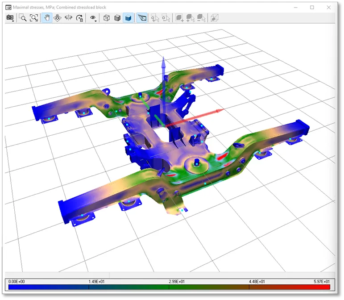344x300 pixels.
Task: Select the move in-depth arrows tool
Action: coord(58,18)
